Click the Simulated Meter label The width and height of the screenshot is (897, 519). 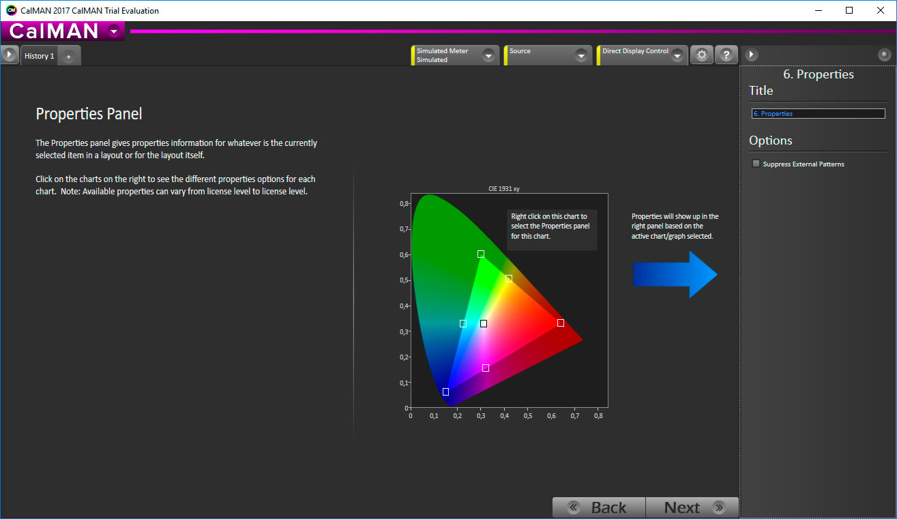tap(442, 51)
